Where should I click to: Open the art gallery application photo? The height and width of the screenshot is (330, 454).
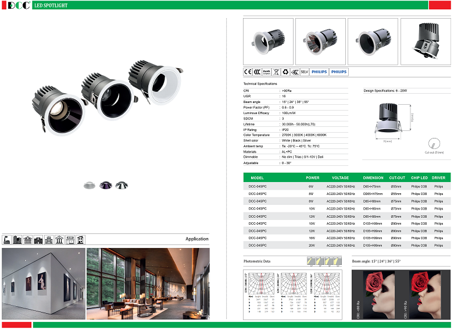tap(44, 283)
